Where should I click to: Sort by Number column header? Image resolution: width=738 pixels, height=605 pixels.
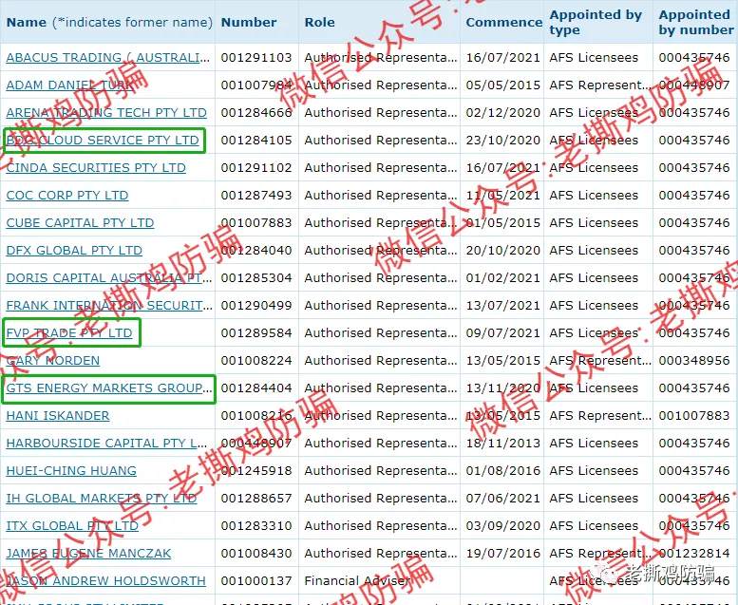(249, 22)
